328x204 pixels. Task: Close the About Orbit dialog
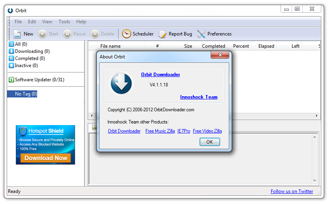point(220,55)
